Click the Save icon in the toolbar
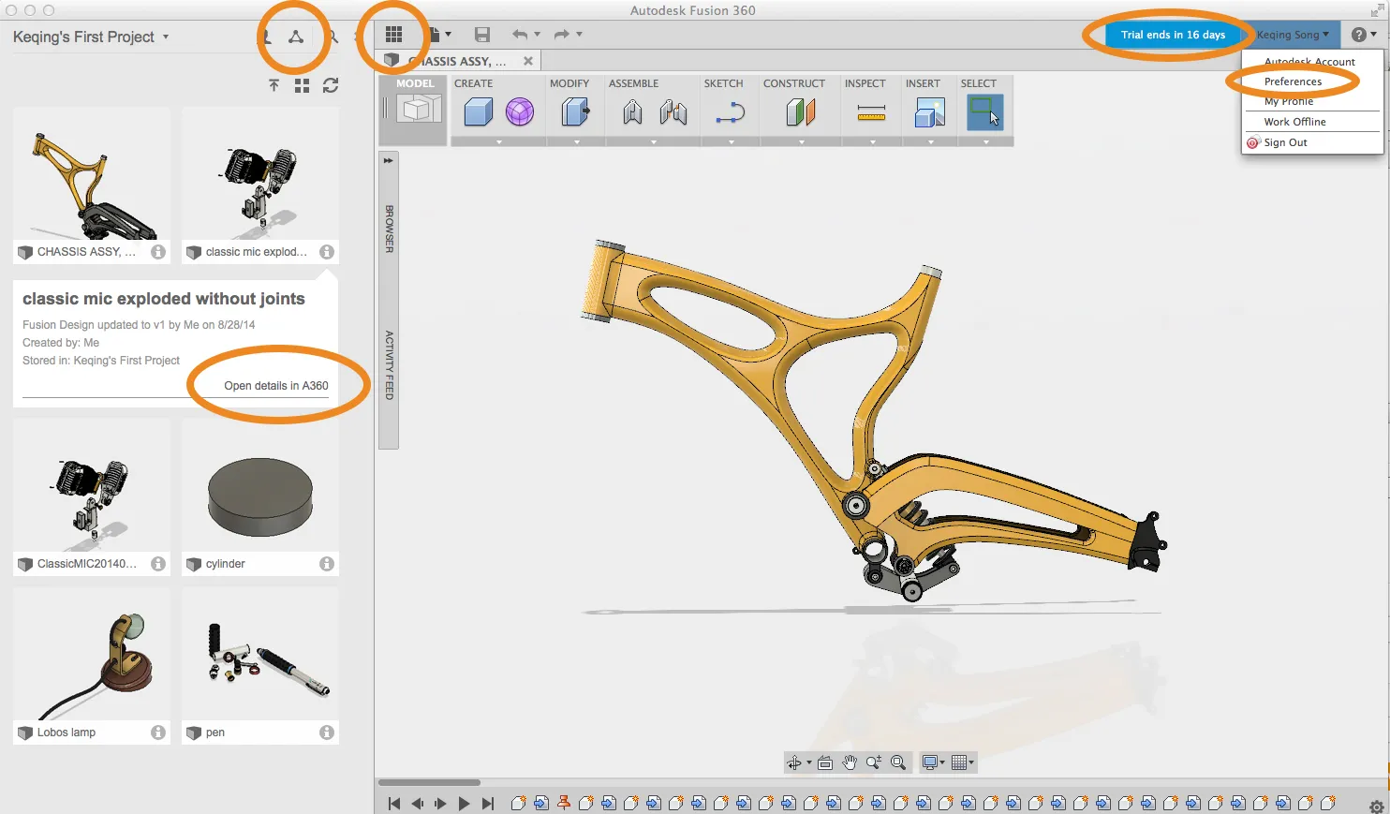Screen dimensions: 1390x814 point(482,34)
